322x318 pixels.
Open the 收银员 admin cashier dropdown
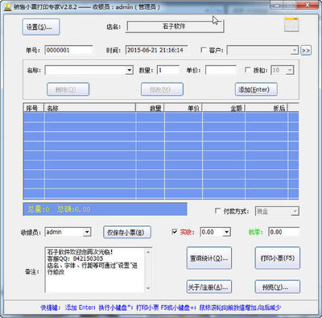click(87, 232)
